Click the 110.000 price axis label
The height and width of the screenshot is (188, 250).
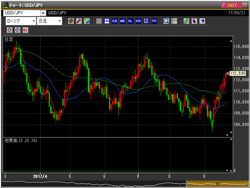pos(241,102)
